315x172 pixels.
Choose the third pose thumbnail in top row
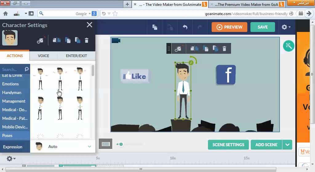click(80, 79)
